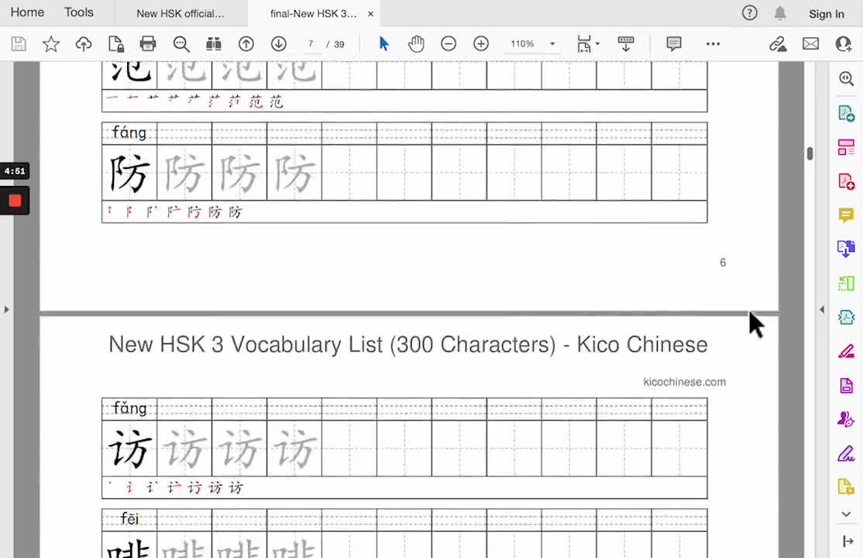Viewport: 863px width, 558px height.
Task: Open Combine Files in right pane
Action: (846, 249)
